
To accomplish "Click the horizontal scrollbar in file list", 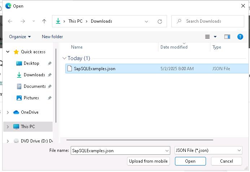I will (x=140, y=140).
